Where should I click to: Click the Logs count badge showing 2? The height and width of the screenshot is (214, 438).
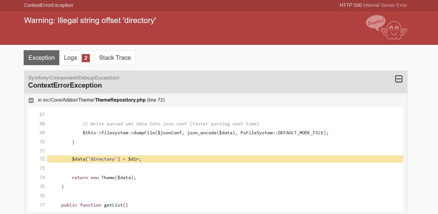[x=86, y=58]
